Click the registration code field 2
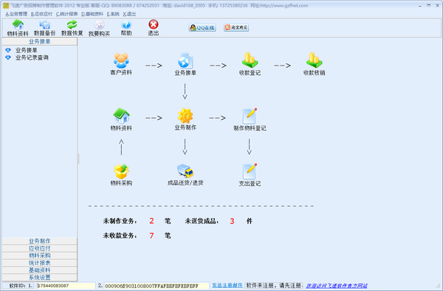This screenshot has height=291, width=443. point(157,286)
